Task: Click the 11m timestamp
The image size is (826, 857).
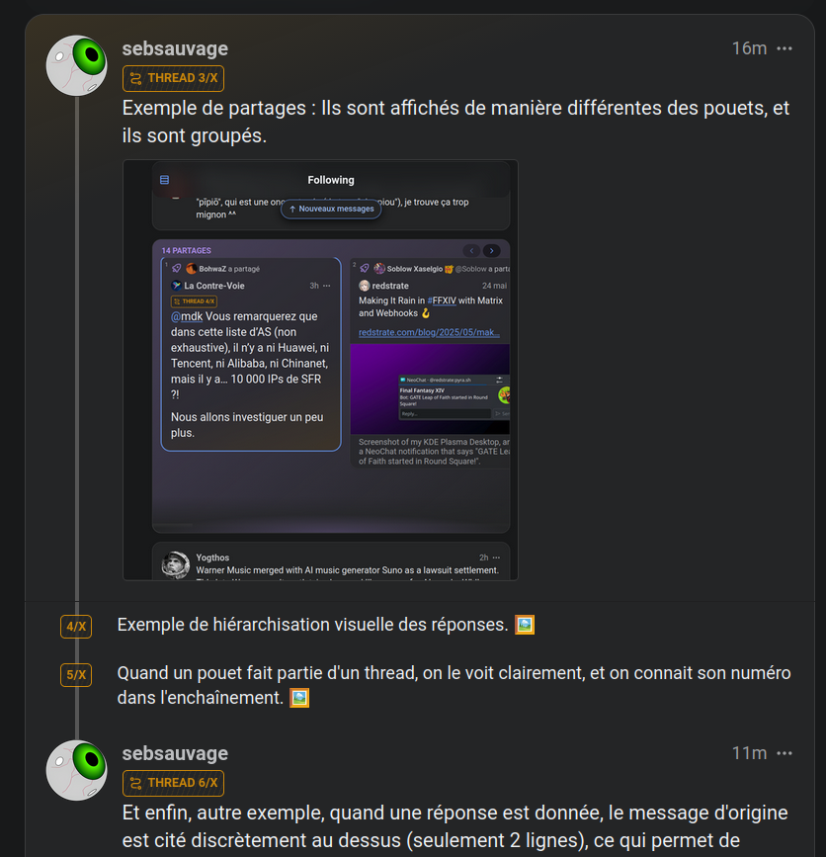Action: tap(749, 753)
